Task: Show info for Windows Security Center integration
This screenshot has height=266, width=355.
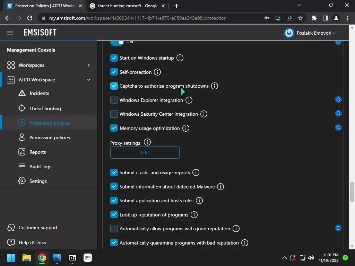Action: pyautogui.click(x=204, y=114)
